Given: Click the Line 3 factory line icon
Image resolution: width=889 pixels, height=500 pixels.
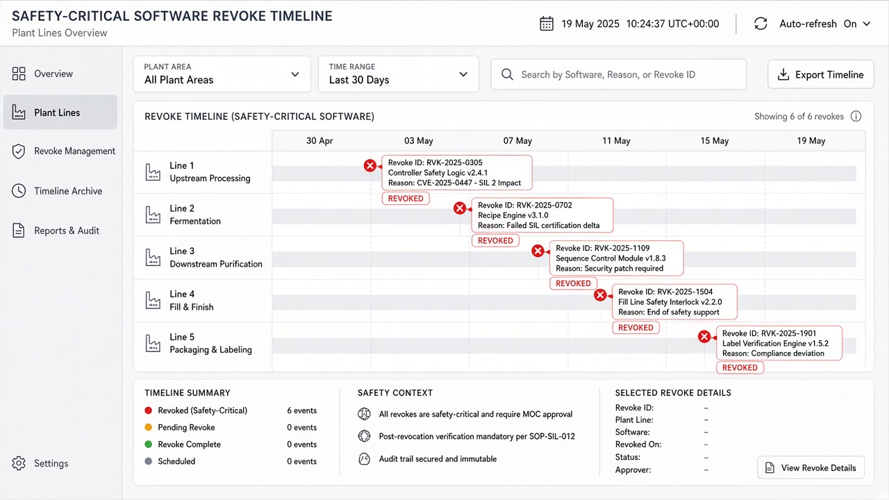Looking at the screenshot, I should pos(153,258).
